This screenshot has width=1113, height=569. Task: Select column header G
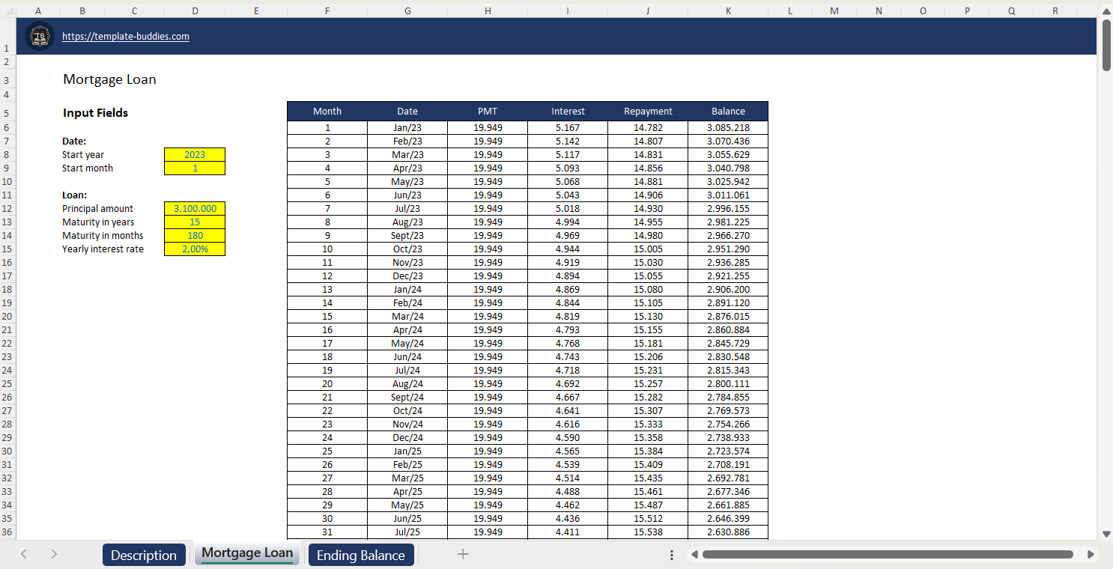tap(407, 10)
